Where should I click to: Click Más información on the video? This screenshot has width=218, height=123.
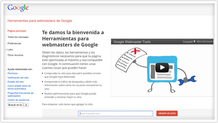tap(205, 42)
